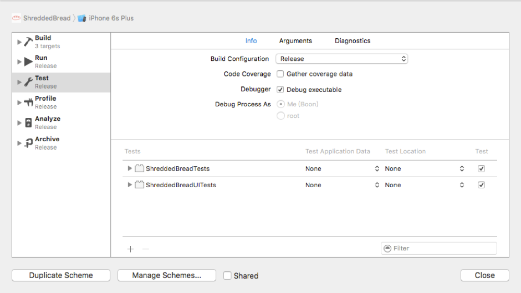521x293 pixels.
Task: Toggle the Shared checkbox
Action: [x=227, y=275]
